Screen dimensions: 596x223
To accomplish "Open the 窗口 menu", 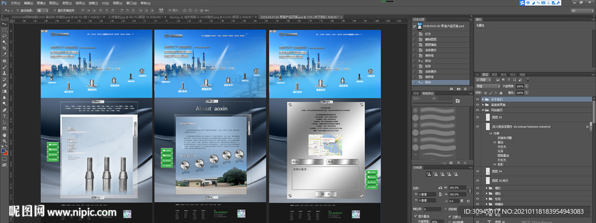I will [132, 3].
